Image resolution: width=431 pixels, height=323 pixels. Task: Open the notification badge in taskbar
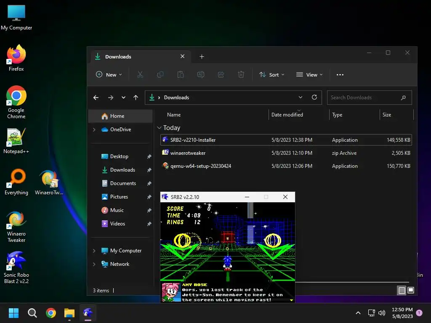click(x=419, y=313)
